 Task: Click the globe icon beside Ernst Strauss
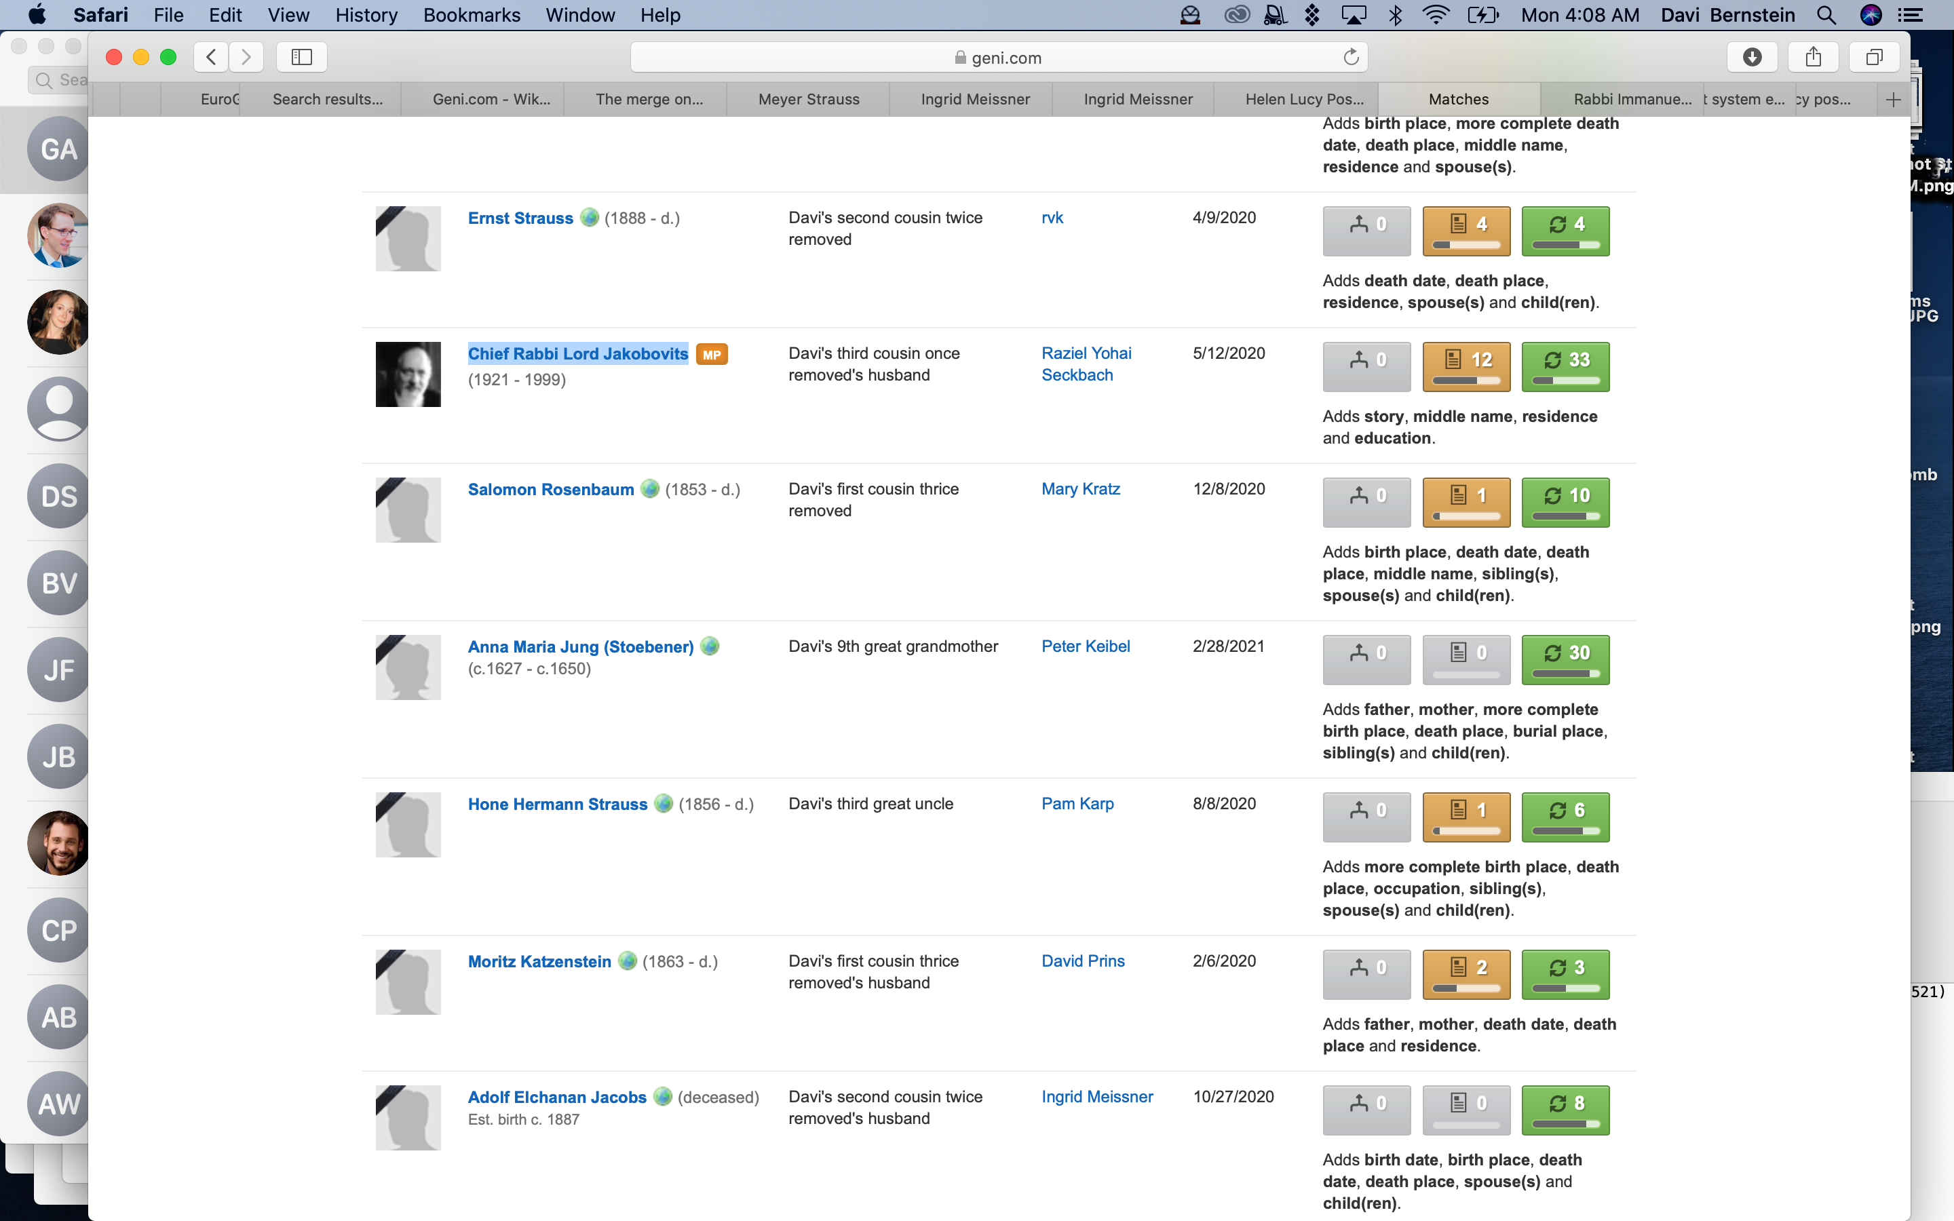coord(590,217)
